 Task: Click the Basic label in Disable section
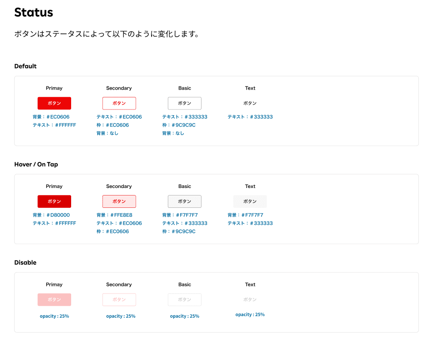(x=185, y=285)
